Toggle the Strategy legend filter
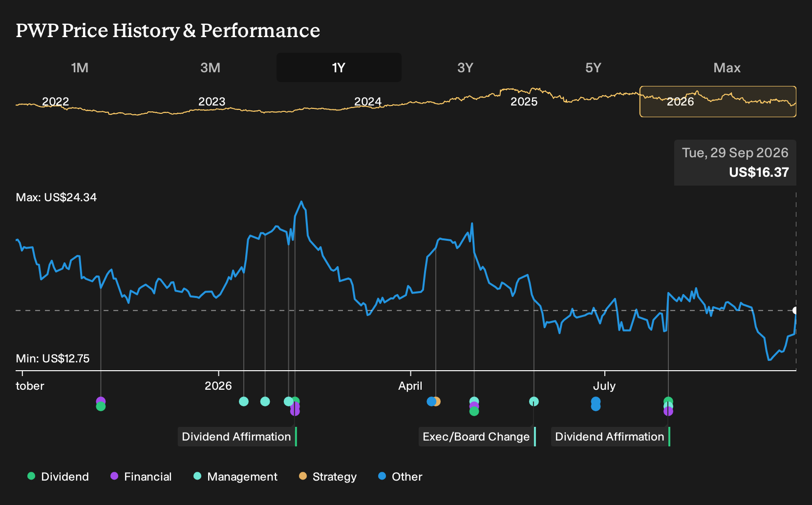This screenshot has height=505, width=812. tap(328, 477)
